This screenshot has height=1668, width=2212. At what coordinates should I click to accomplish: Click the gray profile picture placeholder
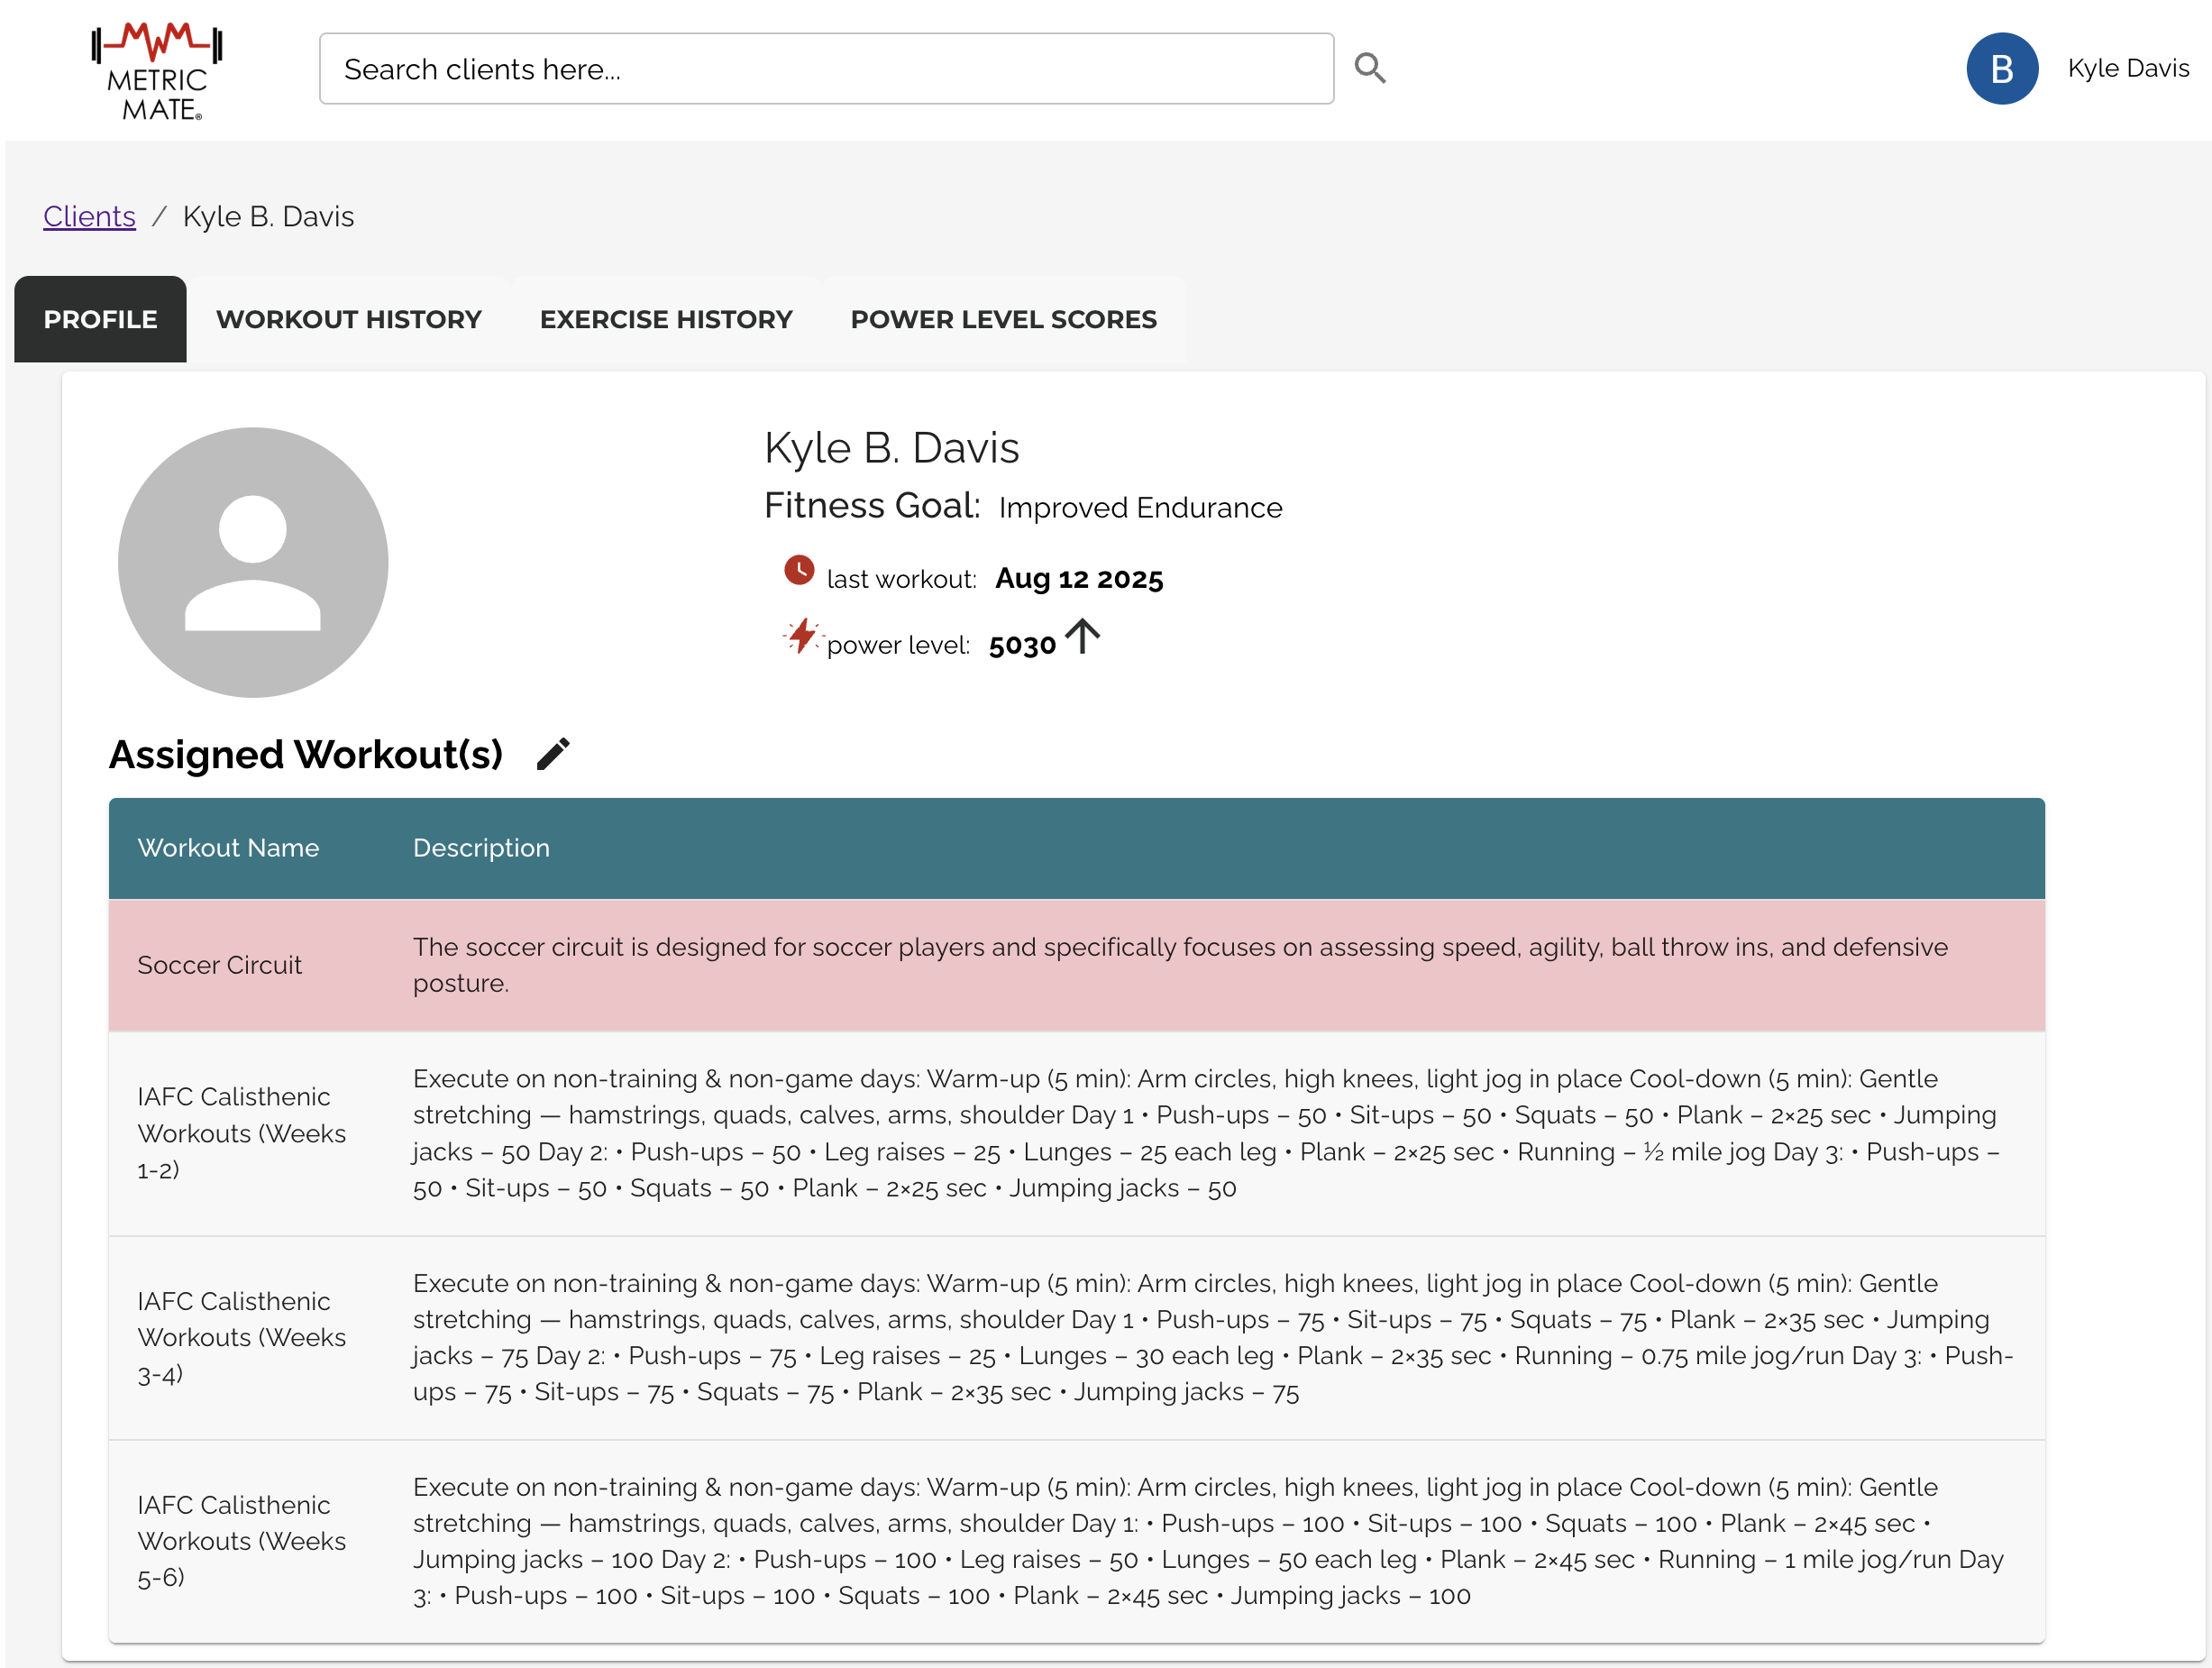click(253, 562)
